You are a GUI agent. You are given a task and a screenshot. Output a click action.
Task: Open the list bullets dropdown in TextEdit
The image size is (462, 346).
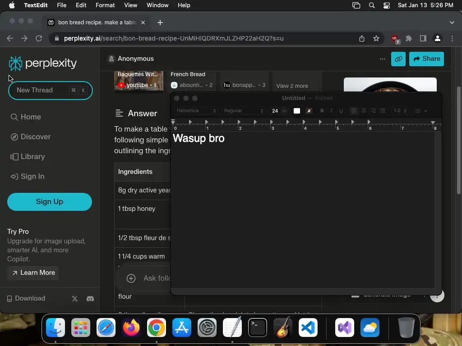pos(421,111)
